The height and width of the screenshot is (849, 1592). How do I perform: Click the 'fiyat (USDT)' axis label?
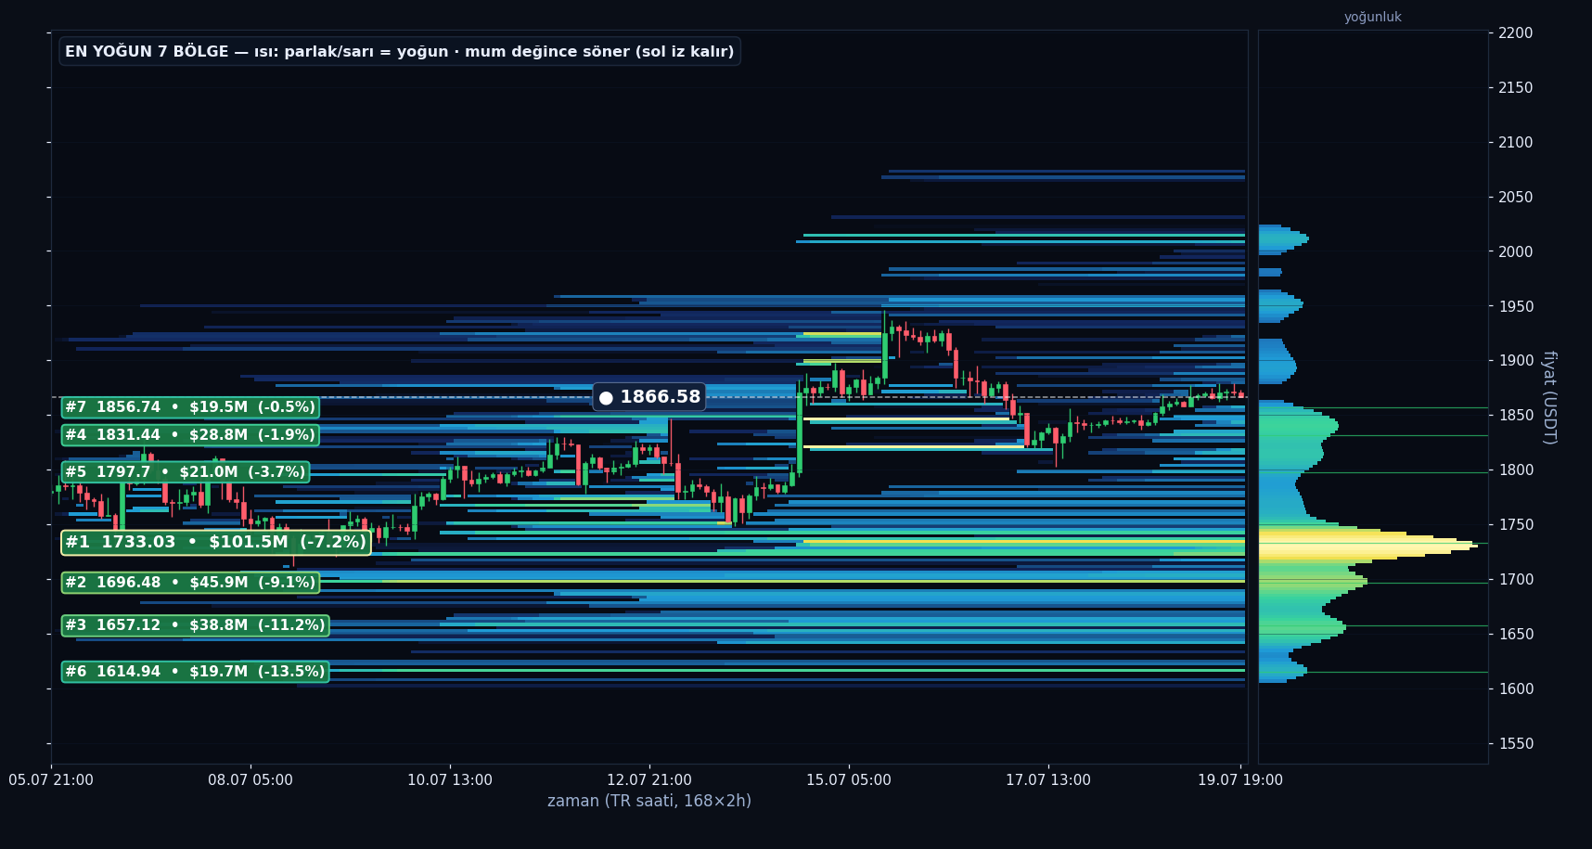click(1548, 398)
